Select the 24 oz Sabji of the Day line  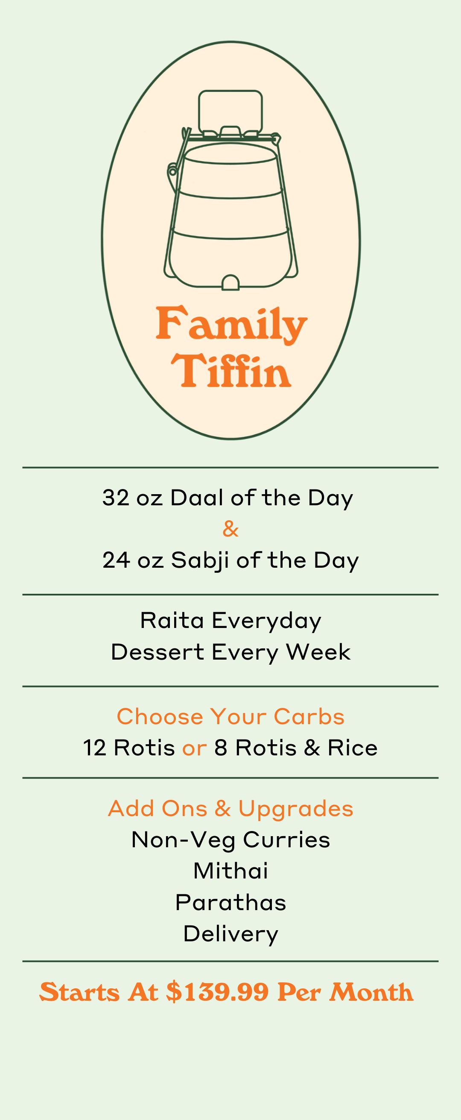click(230, 560)
